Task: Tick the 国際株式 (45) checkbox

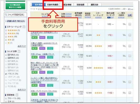Action: (x=6, y=58)
